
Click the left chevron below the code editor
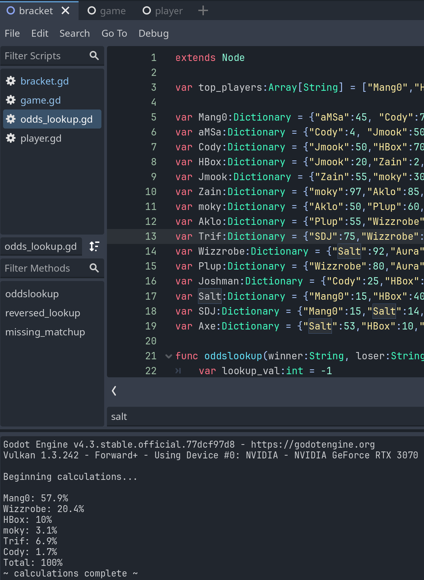114,391
